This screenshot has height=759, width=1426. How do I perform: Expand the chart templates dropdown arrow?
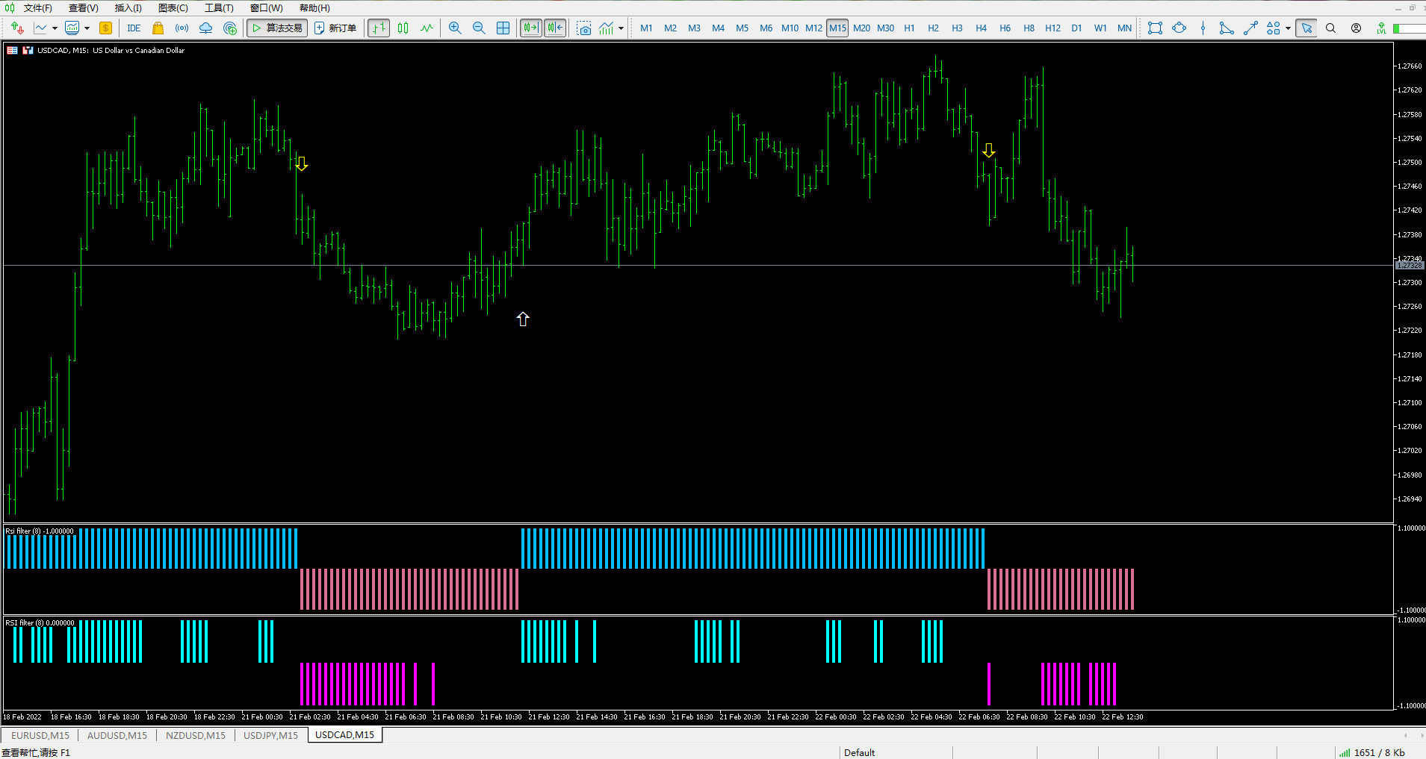click(87, 28)
